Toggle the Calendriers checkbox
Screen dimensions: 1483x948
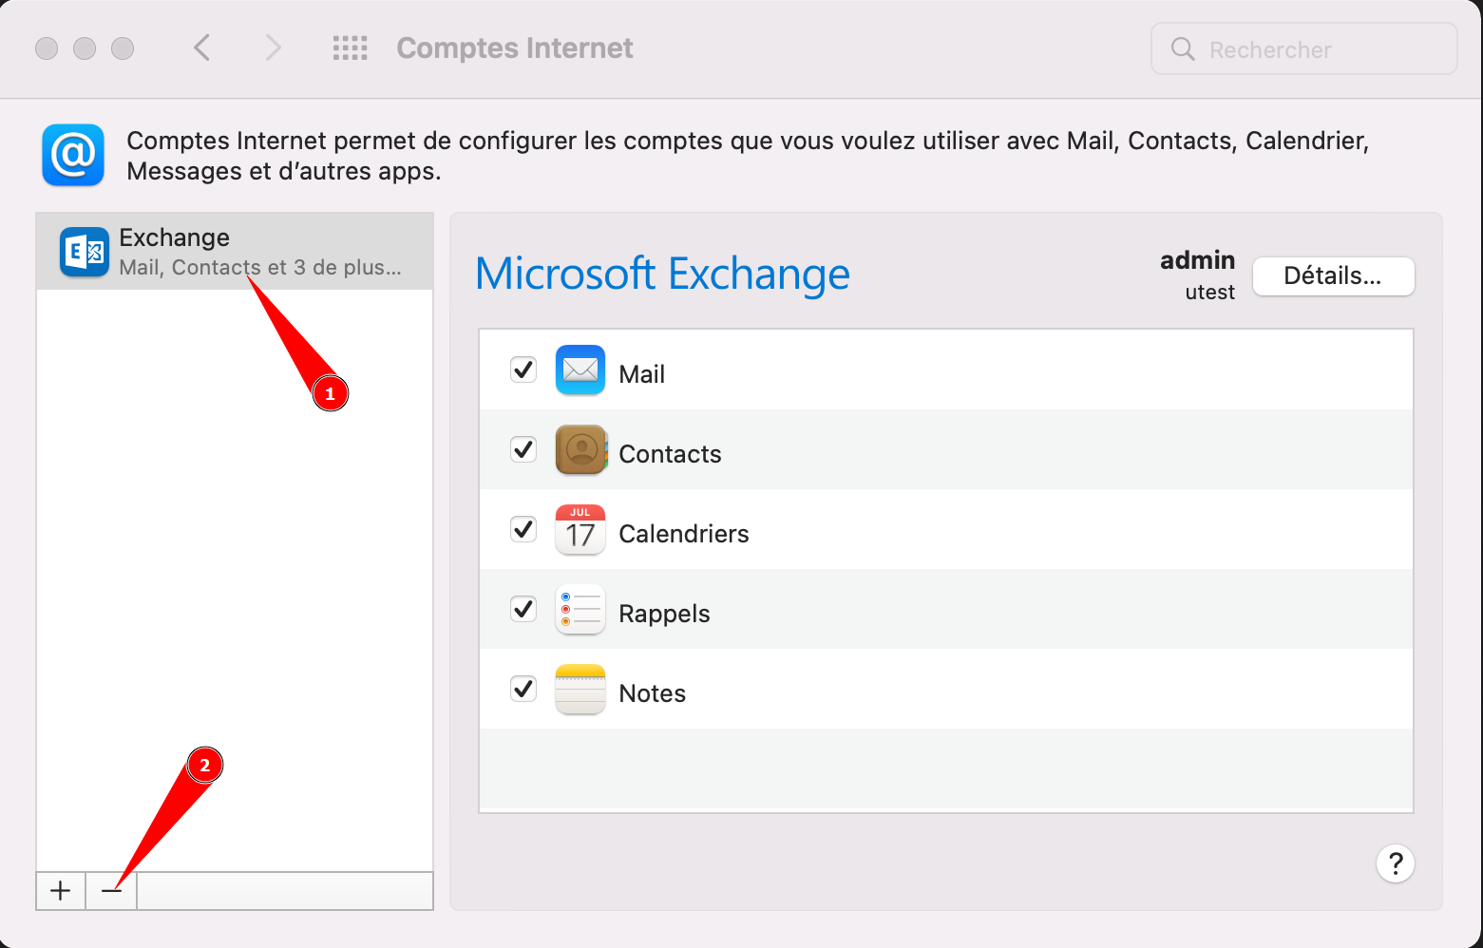[x=523, y=529]
